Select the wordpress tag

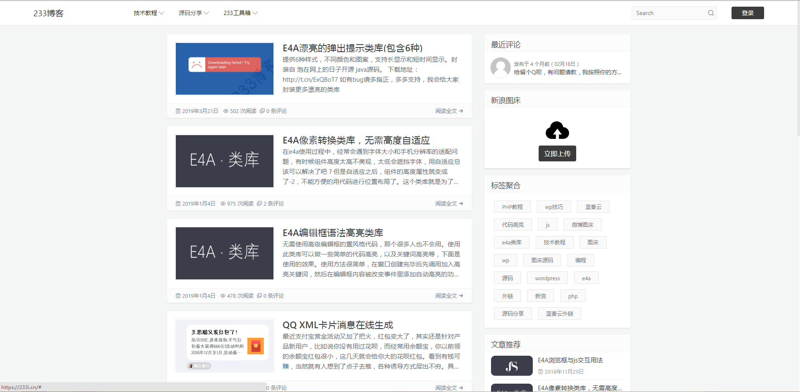pos(547,278)
